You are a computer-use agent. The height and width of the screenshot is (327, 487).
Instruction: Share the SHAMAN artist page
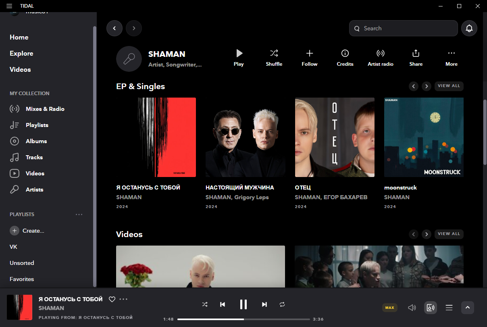(x=416, y=58)
